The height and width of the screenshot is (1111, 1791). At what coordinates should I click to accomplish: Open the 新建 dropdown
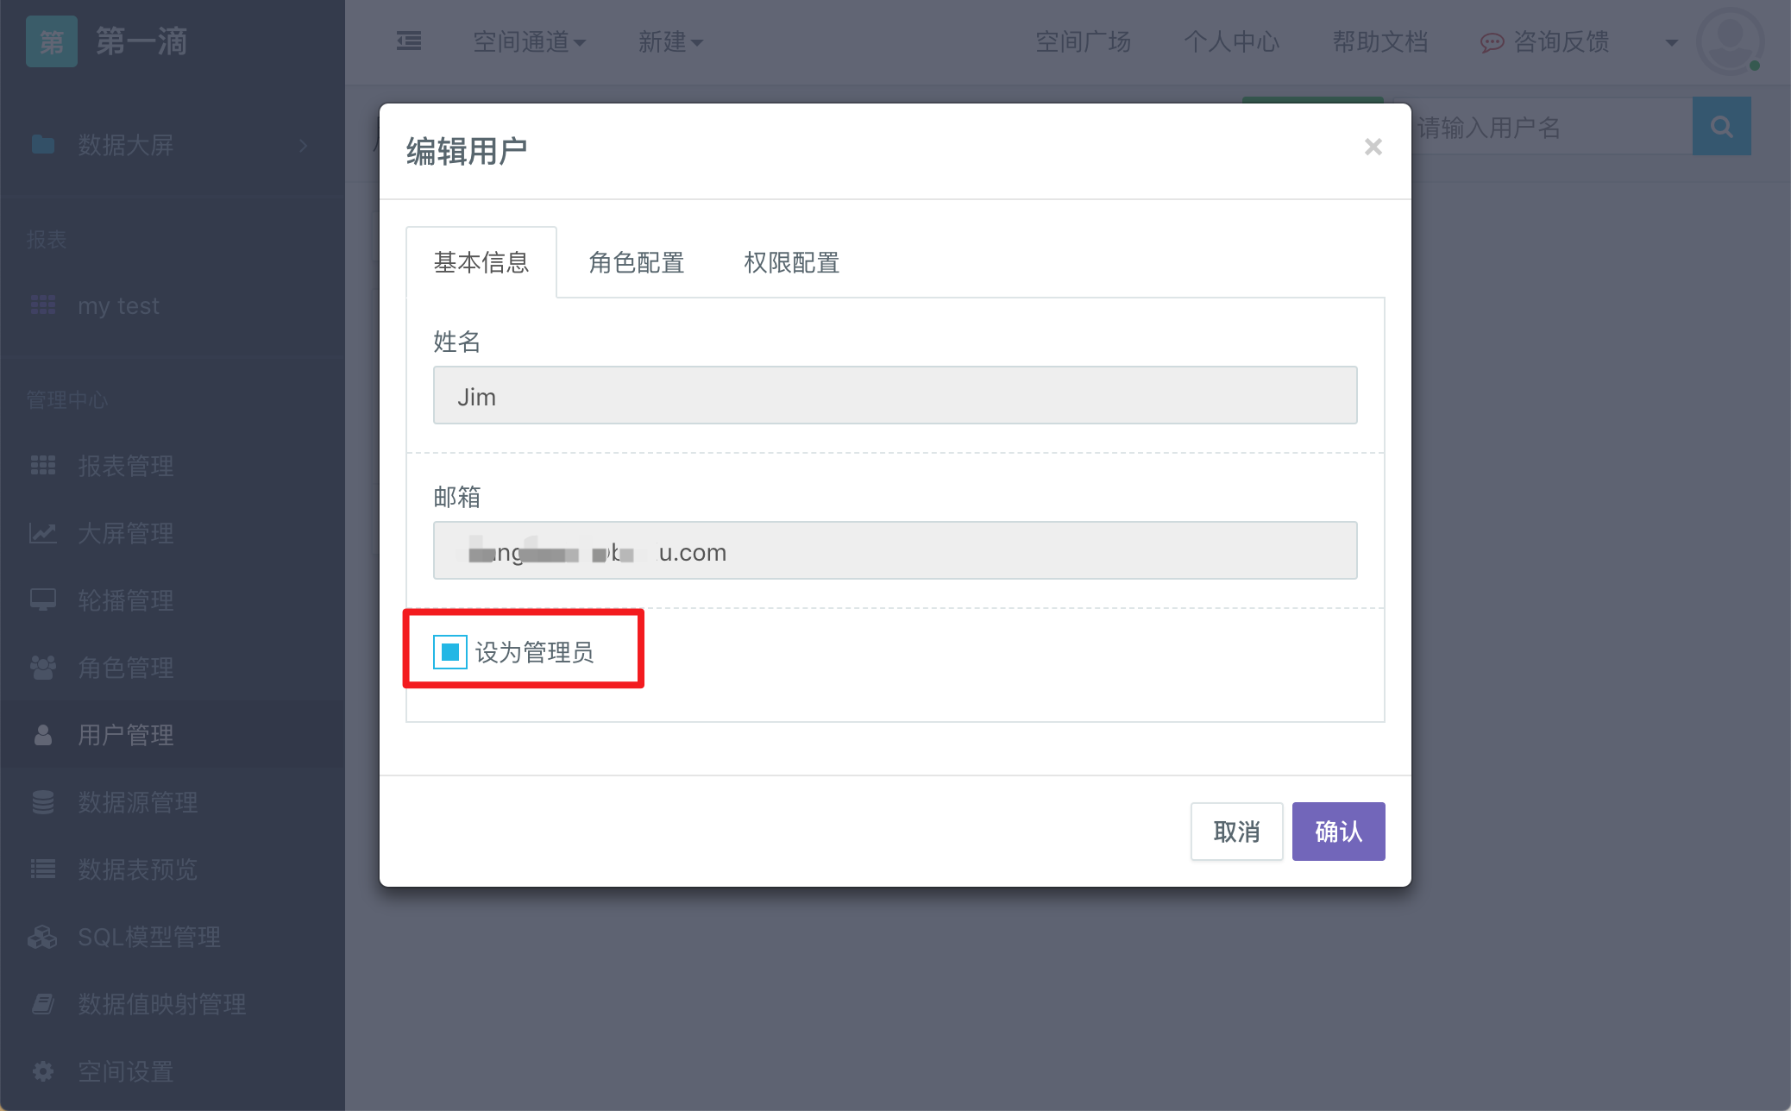point(670,41)
